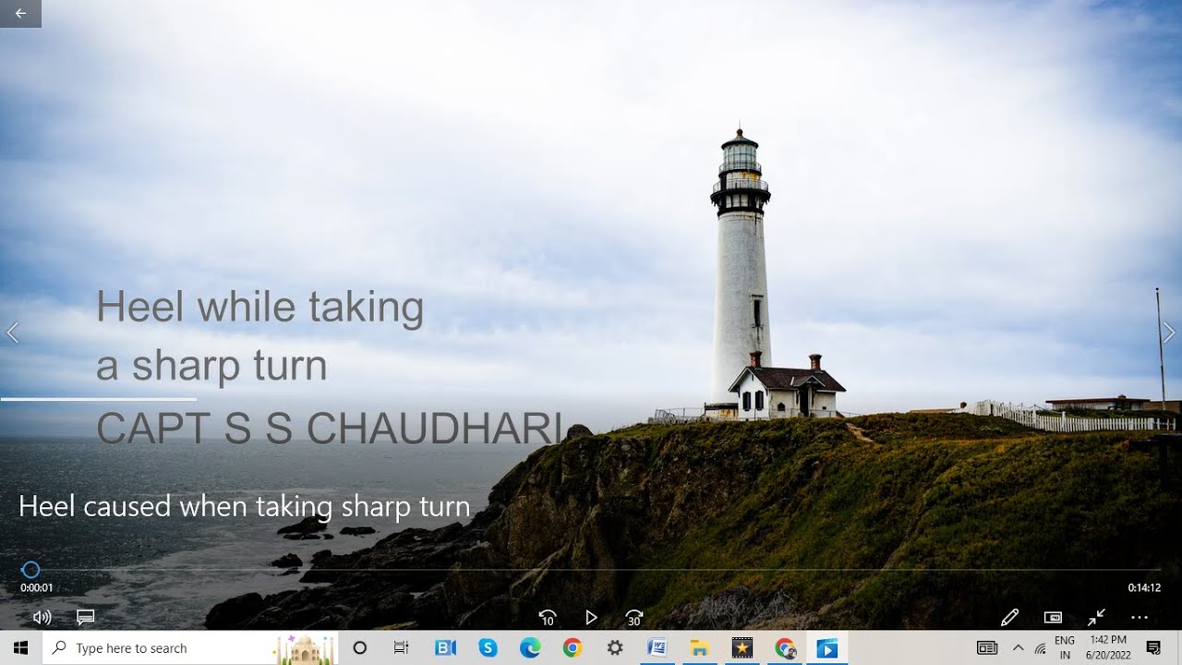This screenshot has height=665, width=1182.
Task: Go to the next item arrow
Action: point(1169,332)
